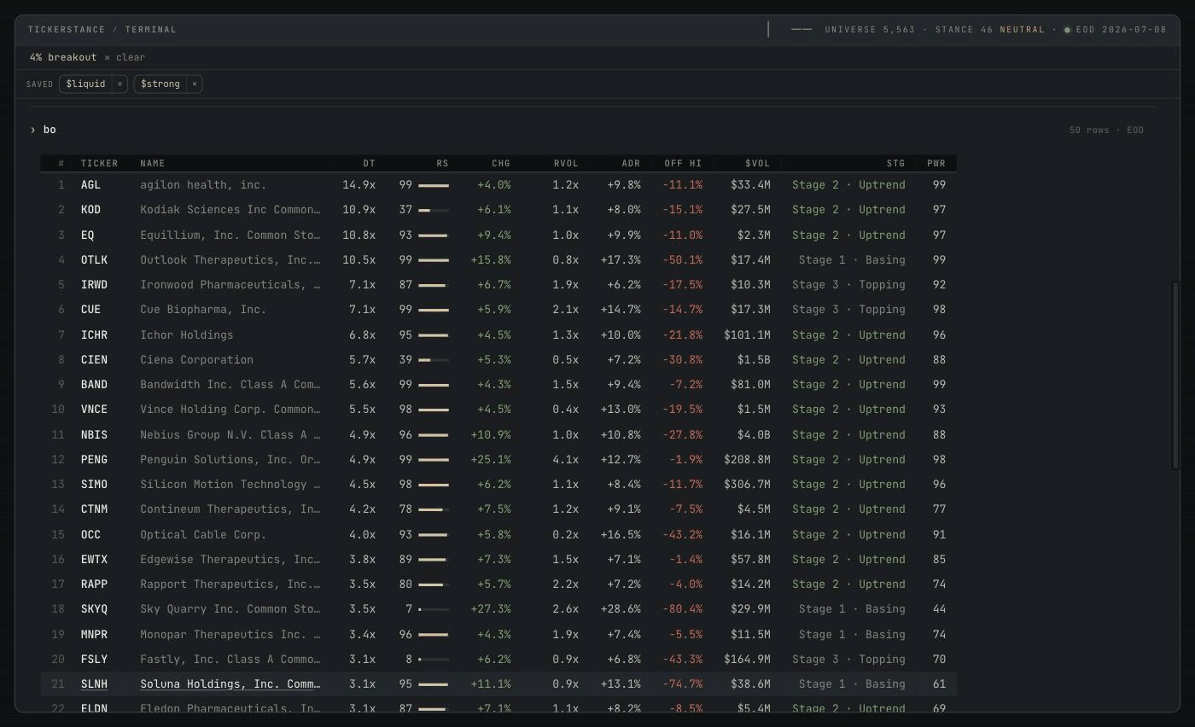Remove the $strong saved filter
Viewport: 1195px width, 727px height.
(195, 84)
